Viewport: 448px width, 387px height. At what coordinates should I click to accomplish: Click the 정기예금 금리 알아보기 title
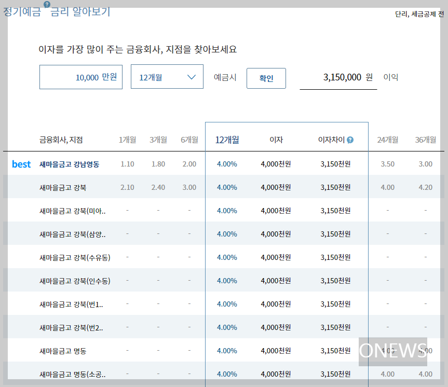tap(57, 12)
